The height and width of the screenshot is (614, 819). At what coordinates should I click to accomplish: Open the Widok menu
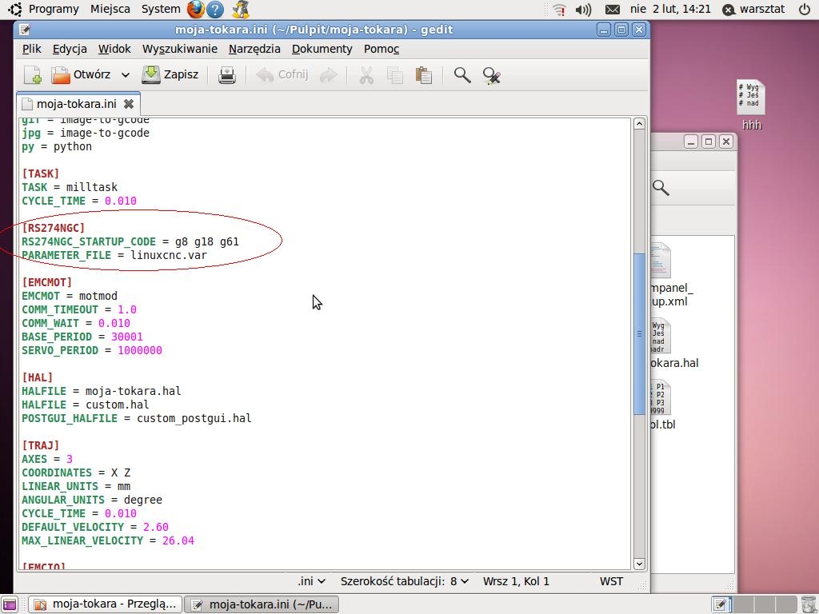coord(114,49)
